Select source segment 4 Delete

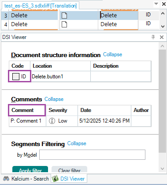point(33,24)
